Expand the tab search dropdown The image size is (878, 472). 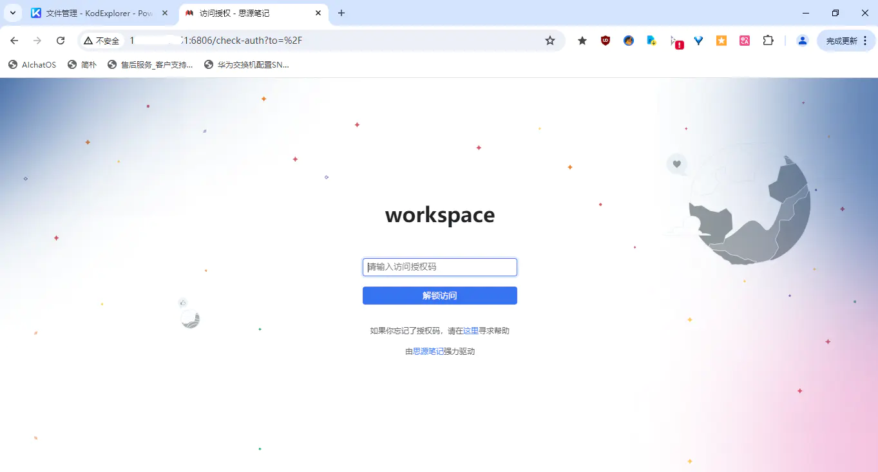pos(12,13)
